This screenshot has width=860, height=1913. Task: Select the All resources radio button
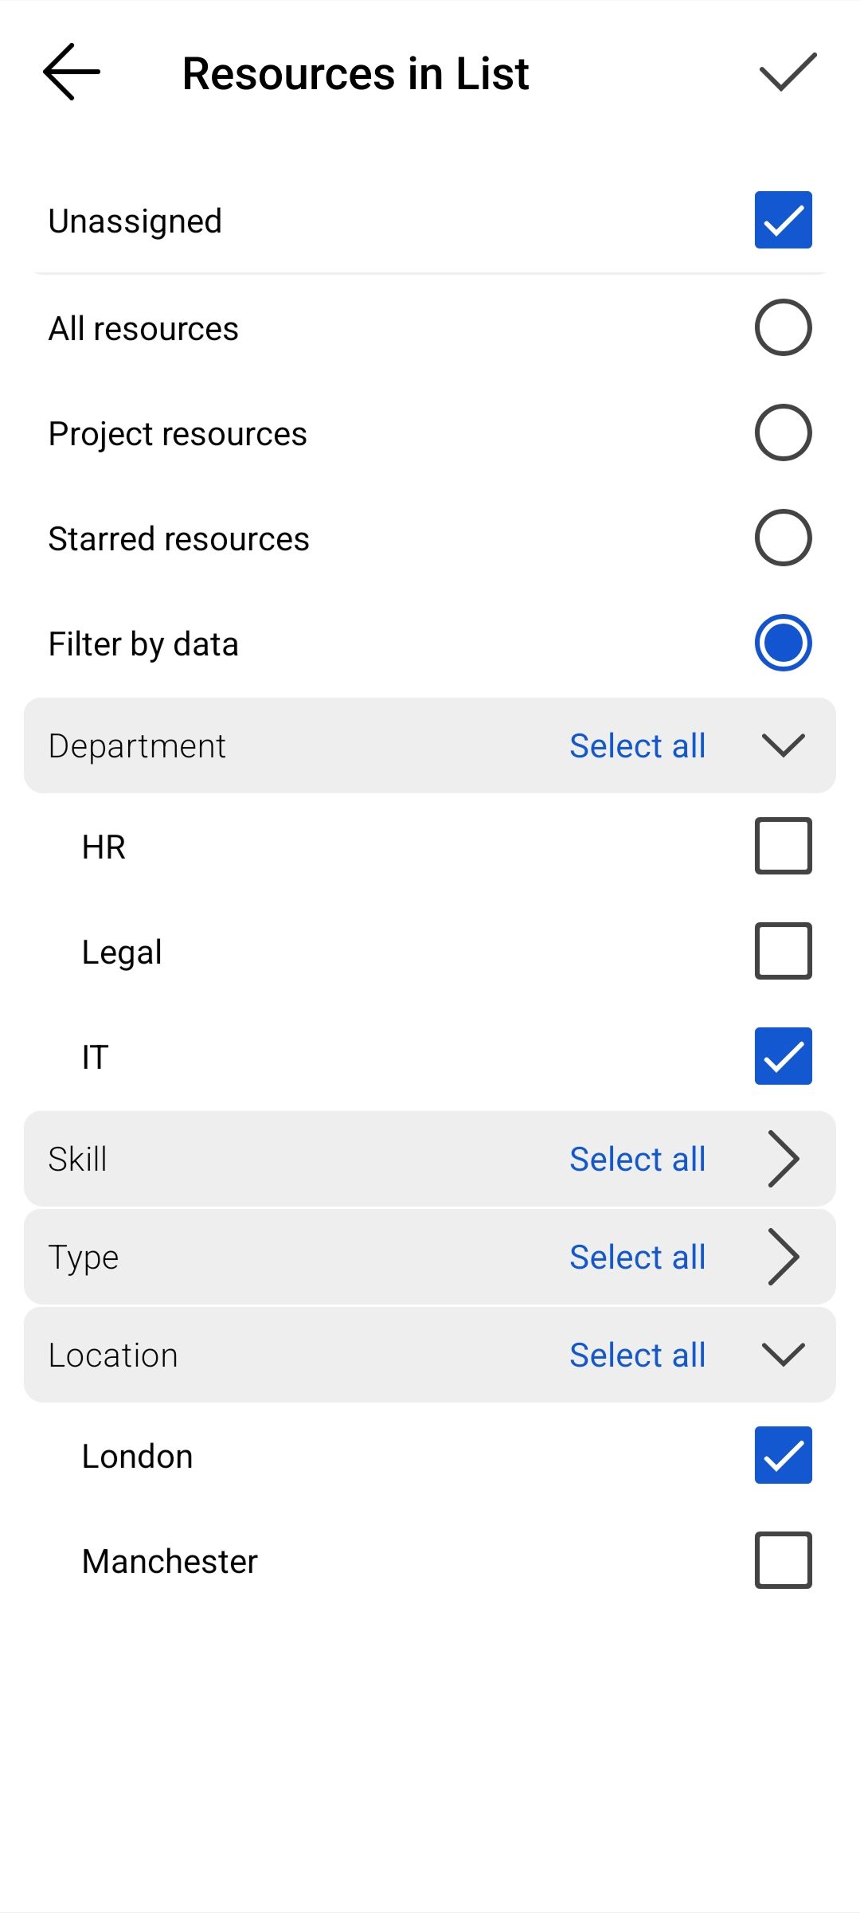point(783,327)
